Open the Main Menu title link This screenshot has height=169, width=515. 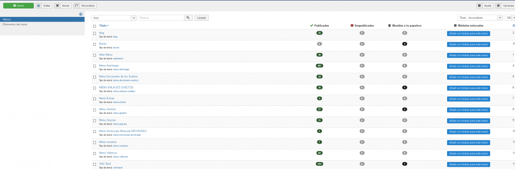pyautogui.click(x=106, y=54)
